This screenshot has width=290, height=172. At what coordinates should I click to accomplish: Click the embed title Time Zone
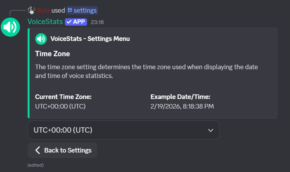(53, 54)
